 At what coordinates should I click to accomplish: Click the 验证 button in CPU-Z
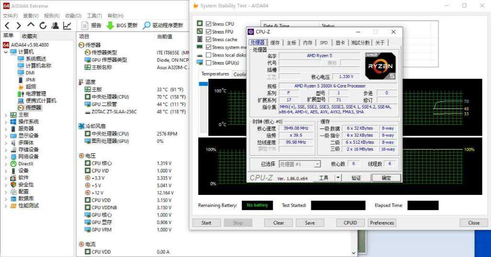356,178
